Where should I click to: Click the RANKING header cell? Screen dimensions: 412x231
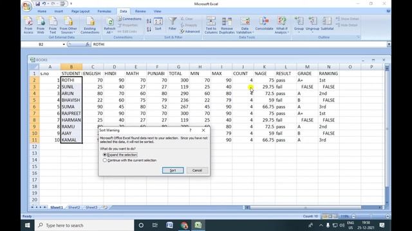click(328, 74)
